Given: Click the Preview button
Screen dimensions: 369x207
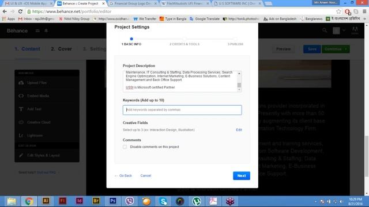Looking at the screenshot, I should pos(283,49).
